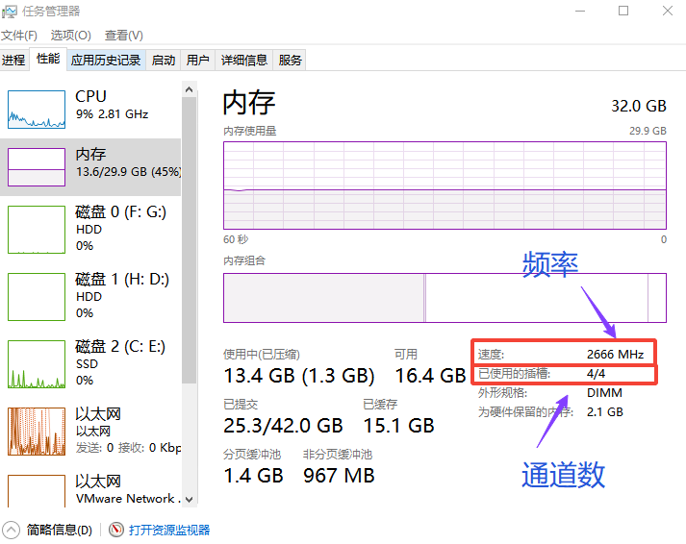Image resolution: width=686 pixels, height=544 pixels.
Task: Click the sidebar scroll down arrow
Action: coord(189,500)
